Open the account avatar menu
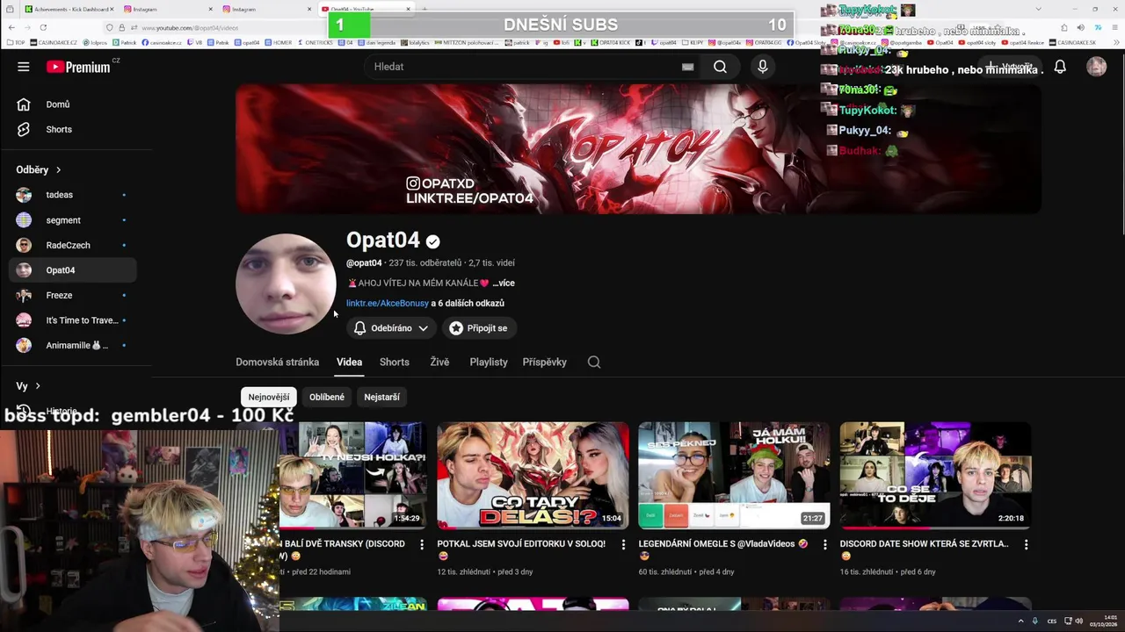 [1096, 67]
